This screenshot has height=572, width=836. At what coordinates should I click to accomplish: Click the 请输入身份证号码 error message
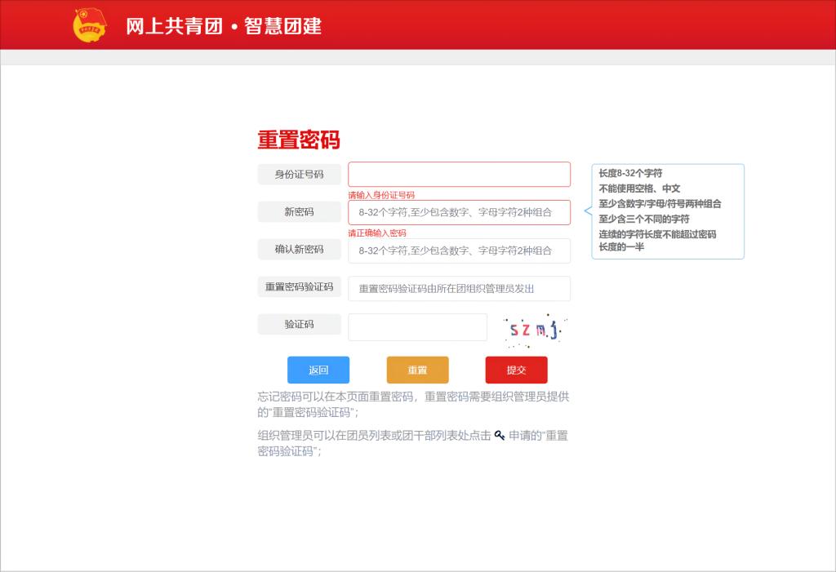click(x=381, y=195)
